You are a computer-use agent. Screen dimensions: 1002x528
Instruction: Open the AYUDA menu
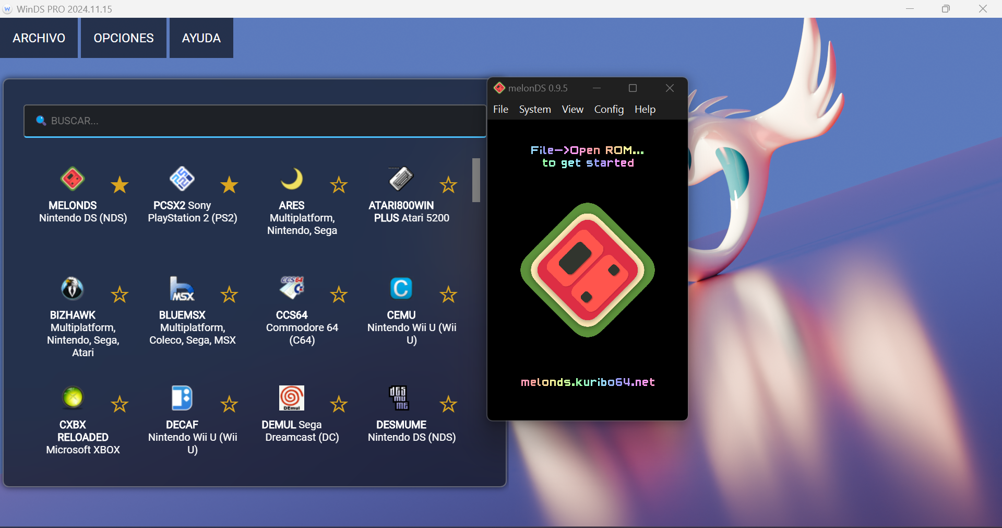(x=201, y=38)
